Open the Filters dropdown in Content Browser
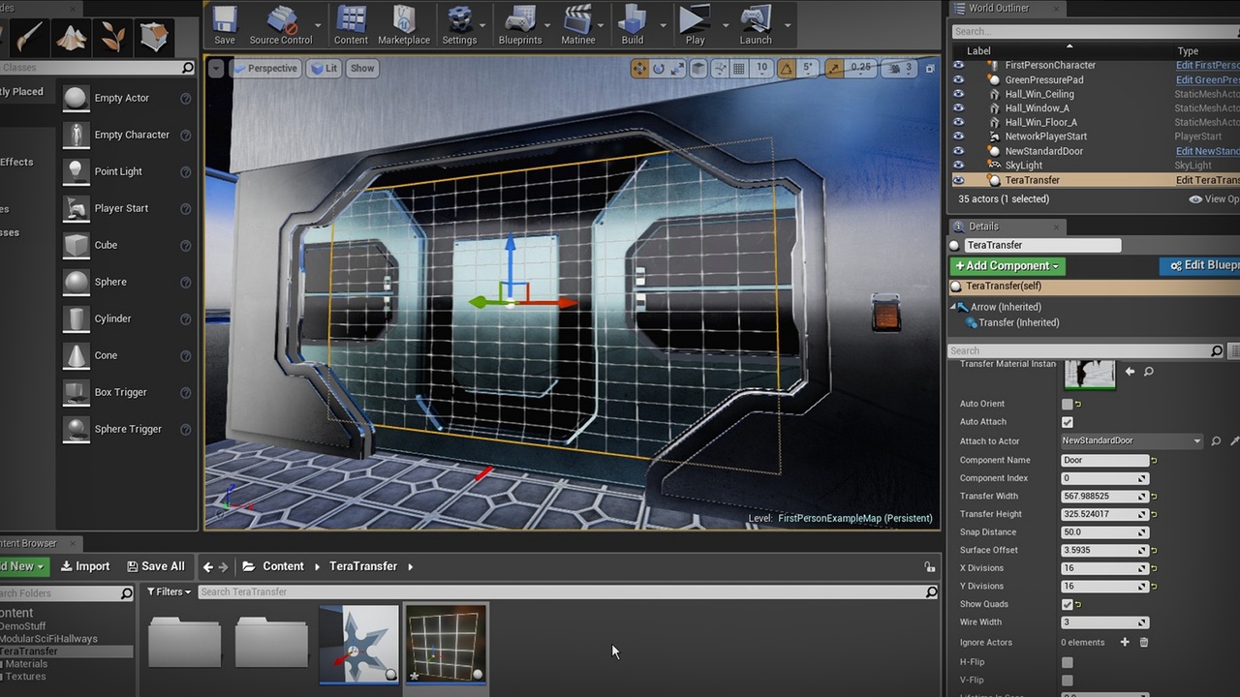1240x697 pixels. (x=169, y=591)
